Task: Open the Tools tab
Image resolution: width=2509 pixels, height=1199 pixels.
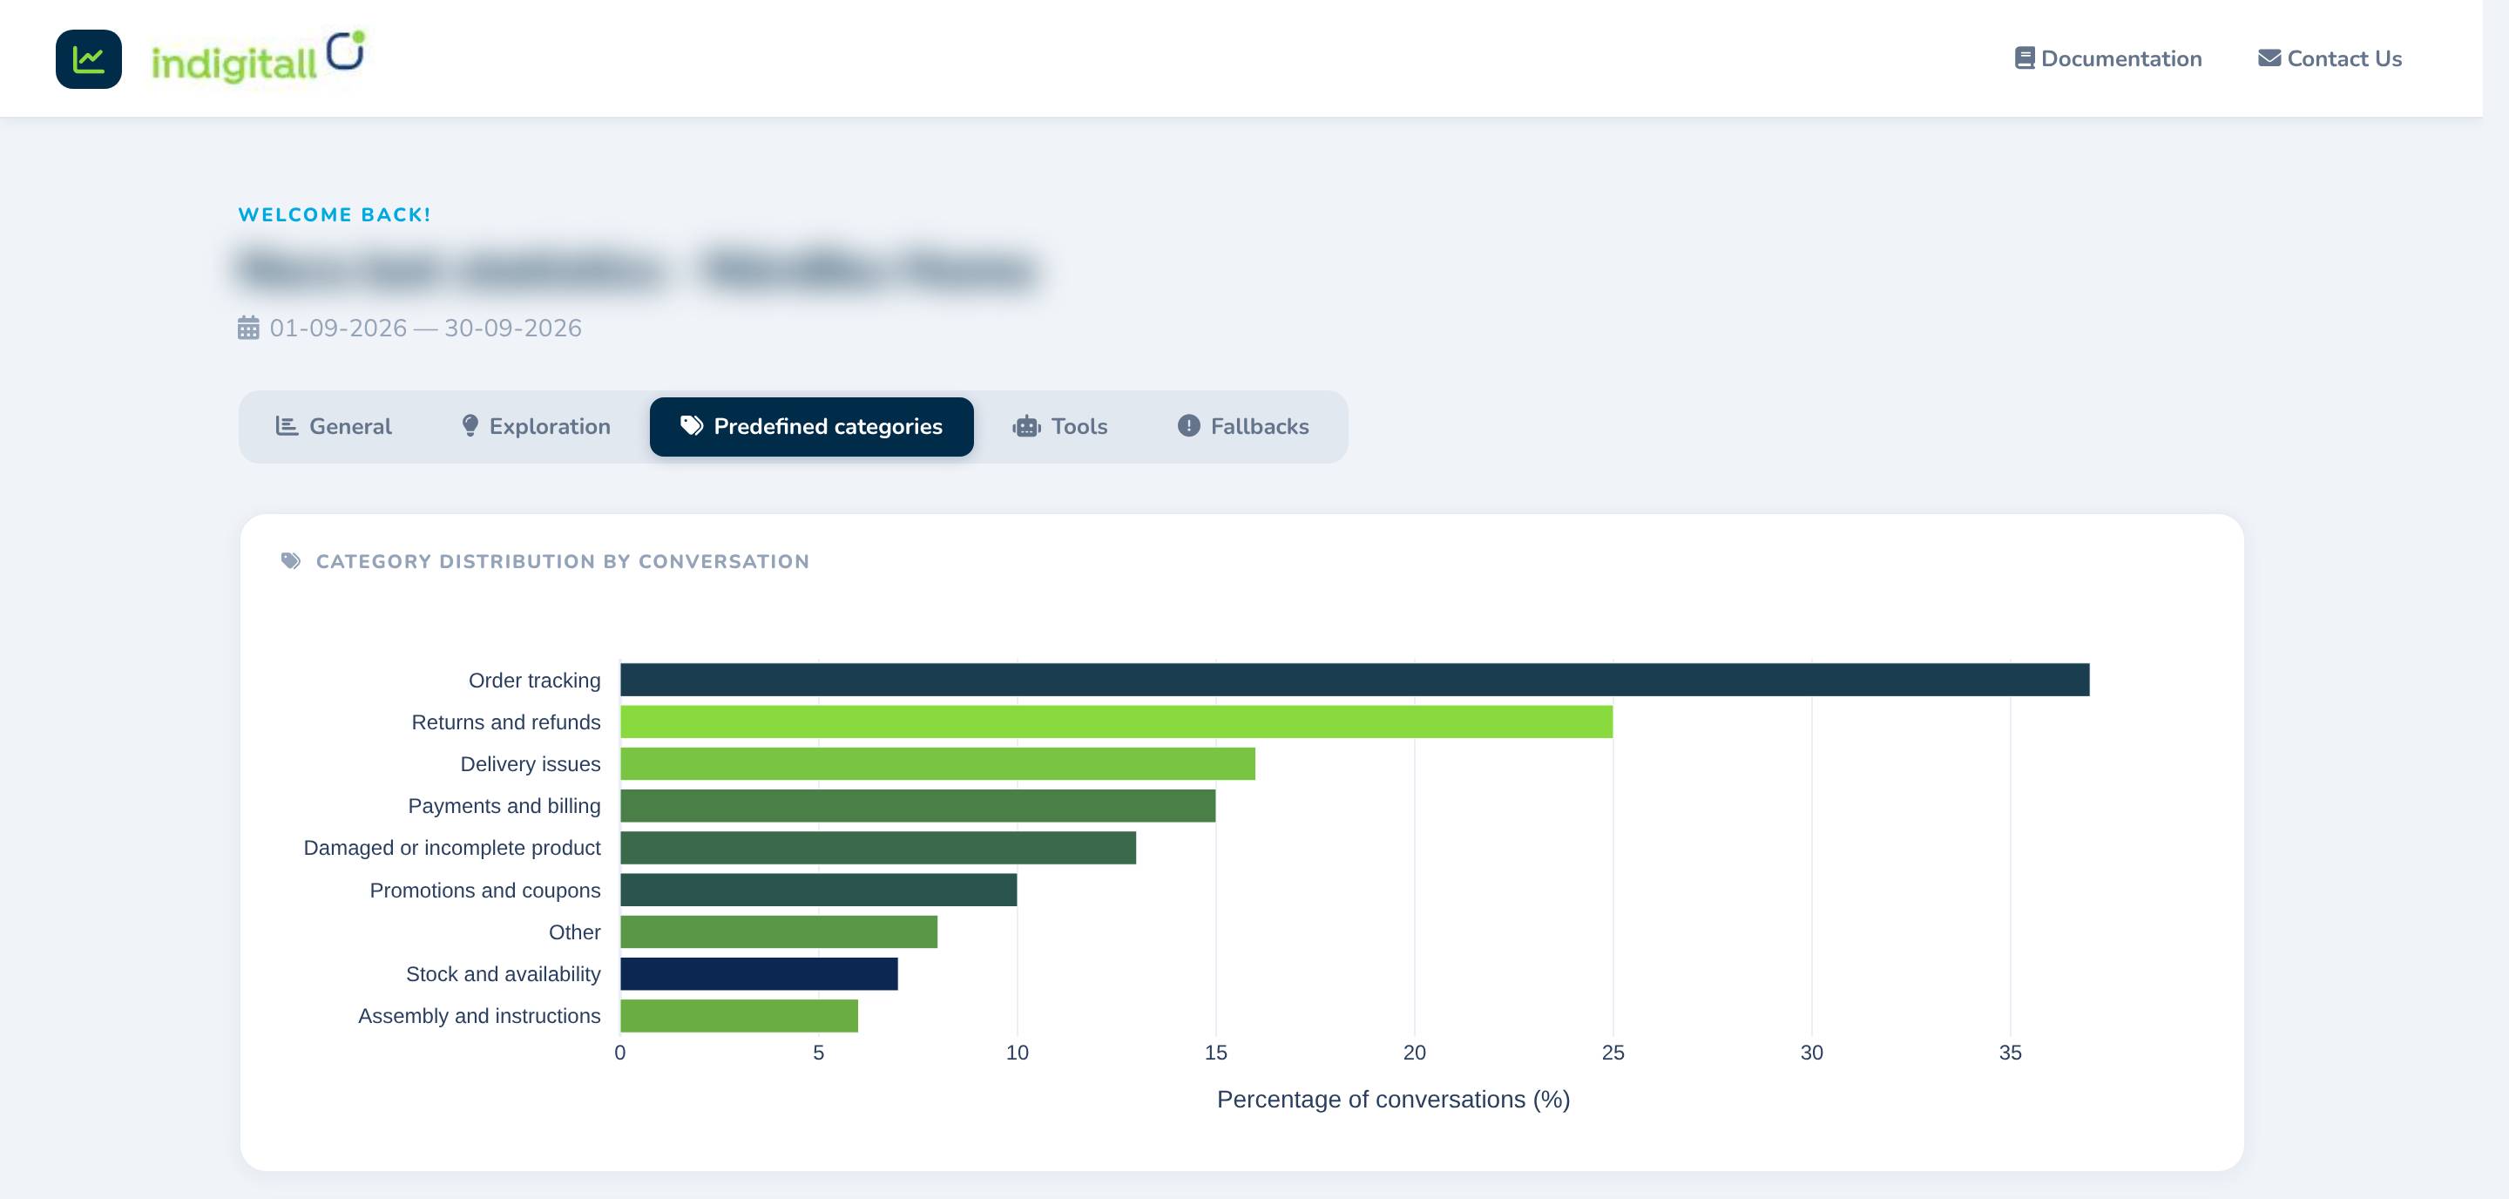Action: (1059, 427)
